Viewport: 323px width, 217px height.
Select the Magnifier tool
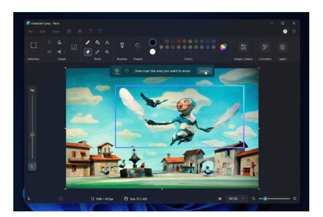pos(107,52)
